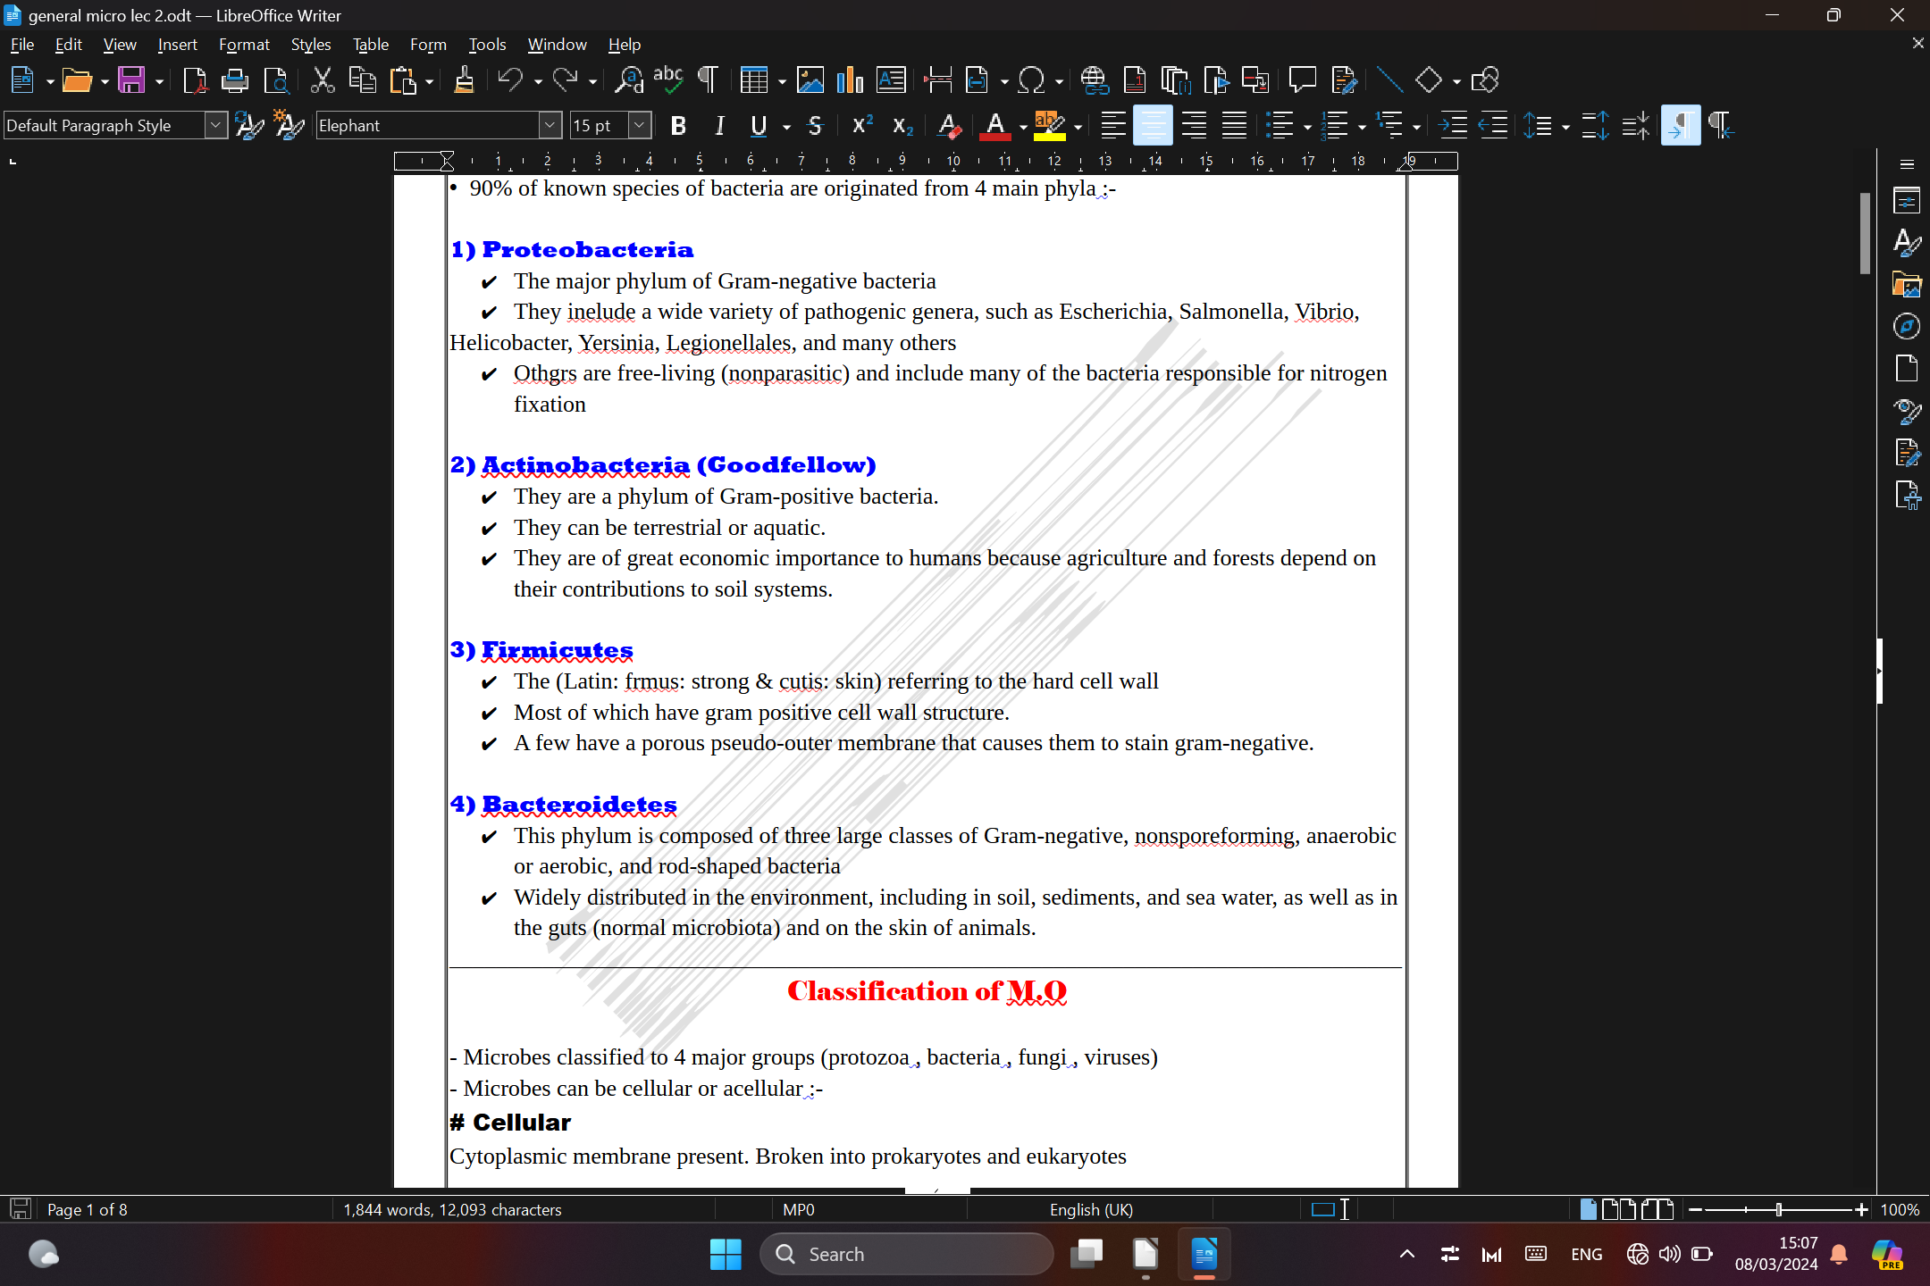Toggle Print Preview
1930x1286 pixels.
coord(277,80)
